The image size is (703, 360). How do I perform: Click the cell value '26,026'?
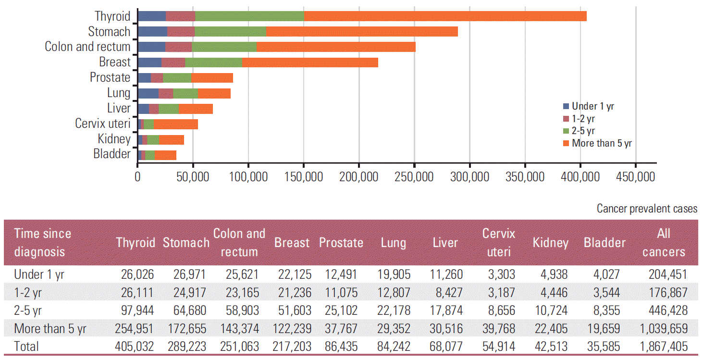[x=138, y=275]
